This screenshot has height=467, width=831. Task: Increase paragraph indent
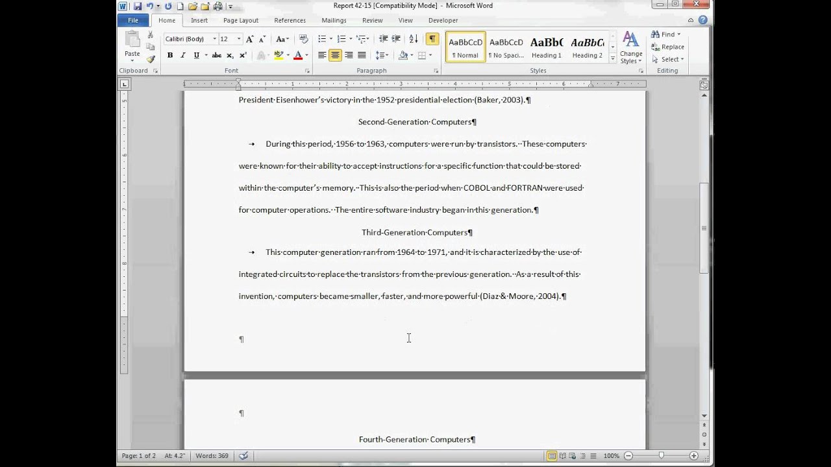tap(396, 39)
